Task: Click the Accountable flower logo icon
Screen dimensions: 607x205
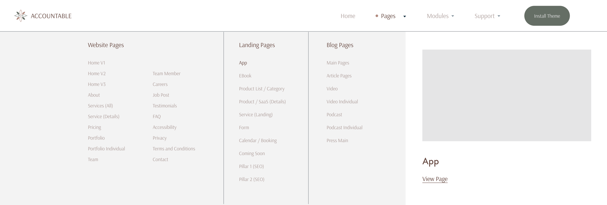Action: pyautogui.click(x=21, y=16)
